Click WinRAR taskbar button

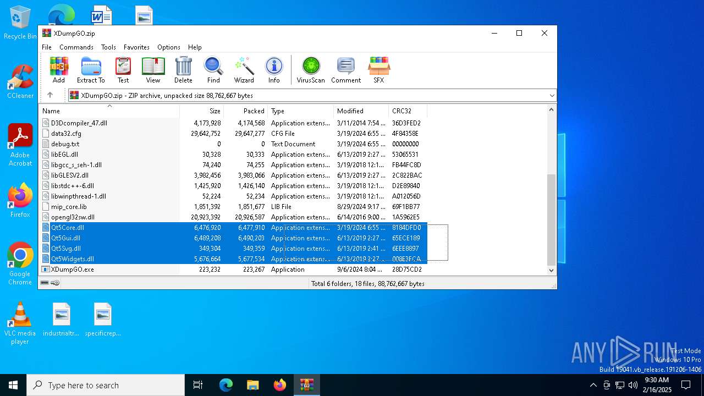(306, 385)
